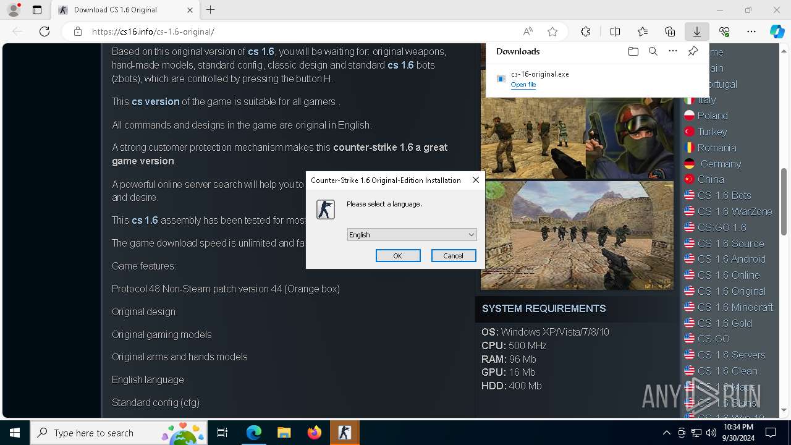Screen dimensions: 791x445
Task: Open the Germany sidebar link
Action: [x=721, y=164]
